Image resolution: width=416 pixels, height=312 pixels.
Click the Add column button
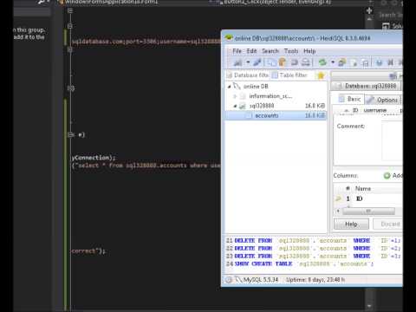(393, 175)
